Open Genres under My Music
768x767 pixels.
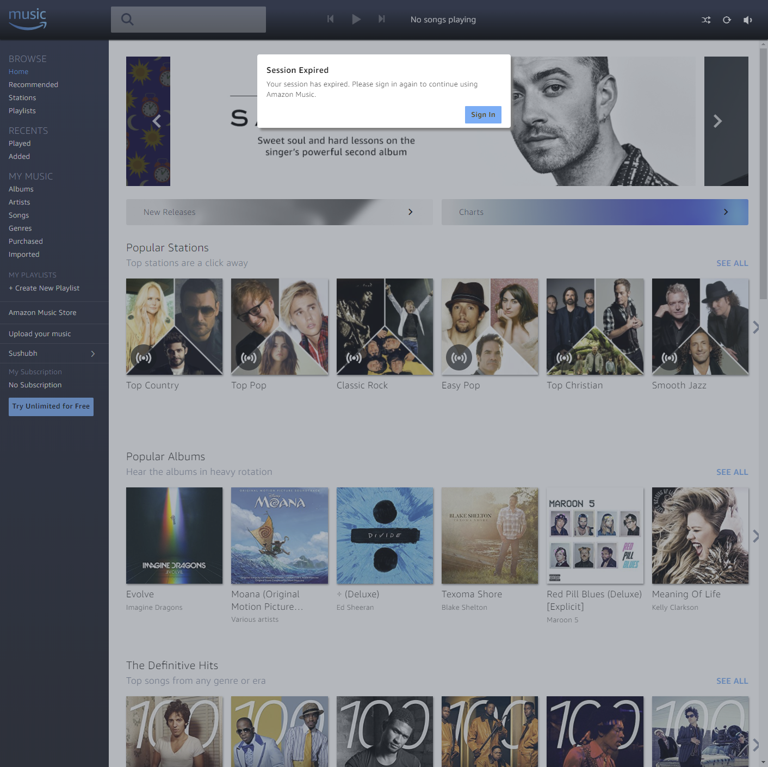pos(20,228)
